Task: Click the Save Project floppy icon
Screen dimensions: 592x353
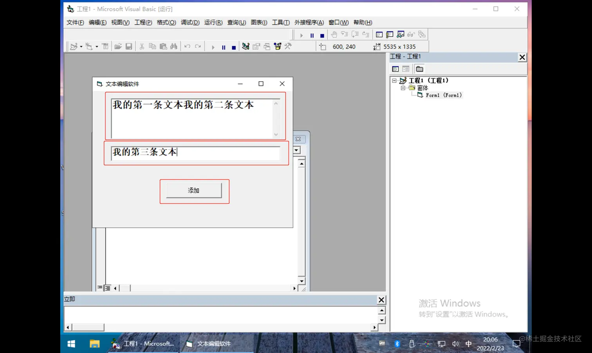Action: click(x=129, y=47)
